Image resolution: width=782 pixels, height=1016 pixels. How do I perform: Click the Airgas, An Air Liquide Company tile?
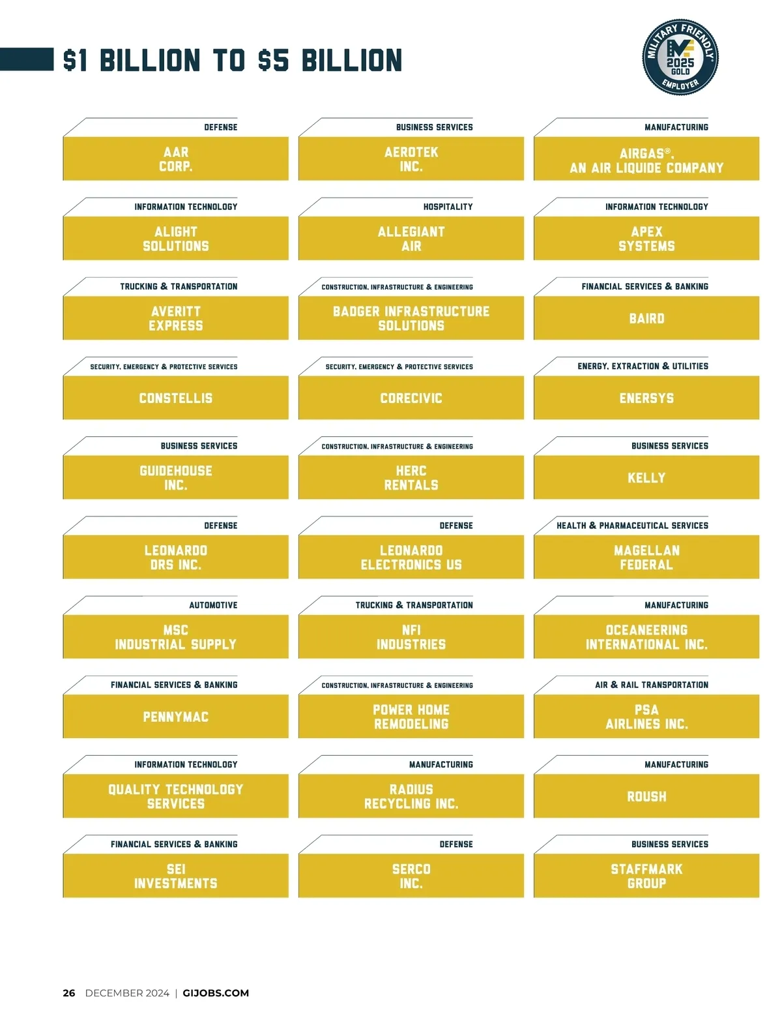tap(646, 160)
